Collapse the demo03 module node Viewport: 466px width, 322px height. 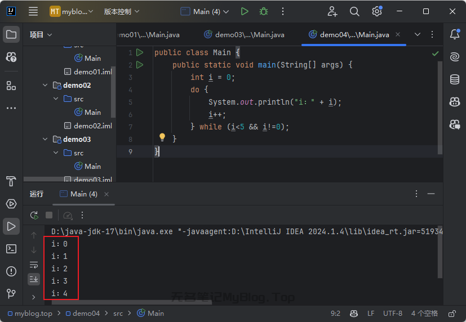point(45,139)
